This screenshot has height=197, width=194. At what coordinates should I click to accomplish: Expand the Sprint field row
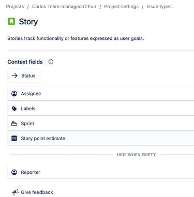coord(101,124)
